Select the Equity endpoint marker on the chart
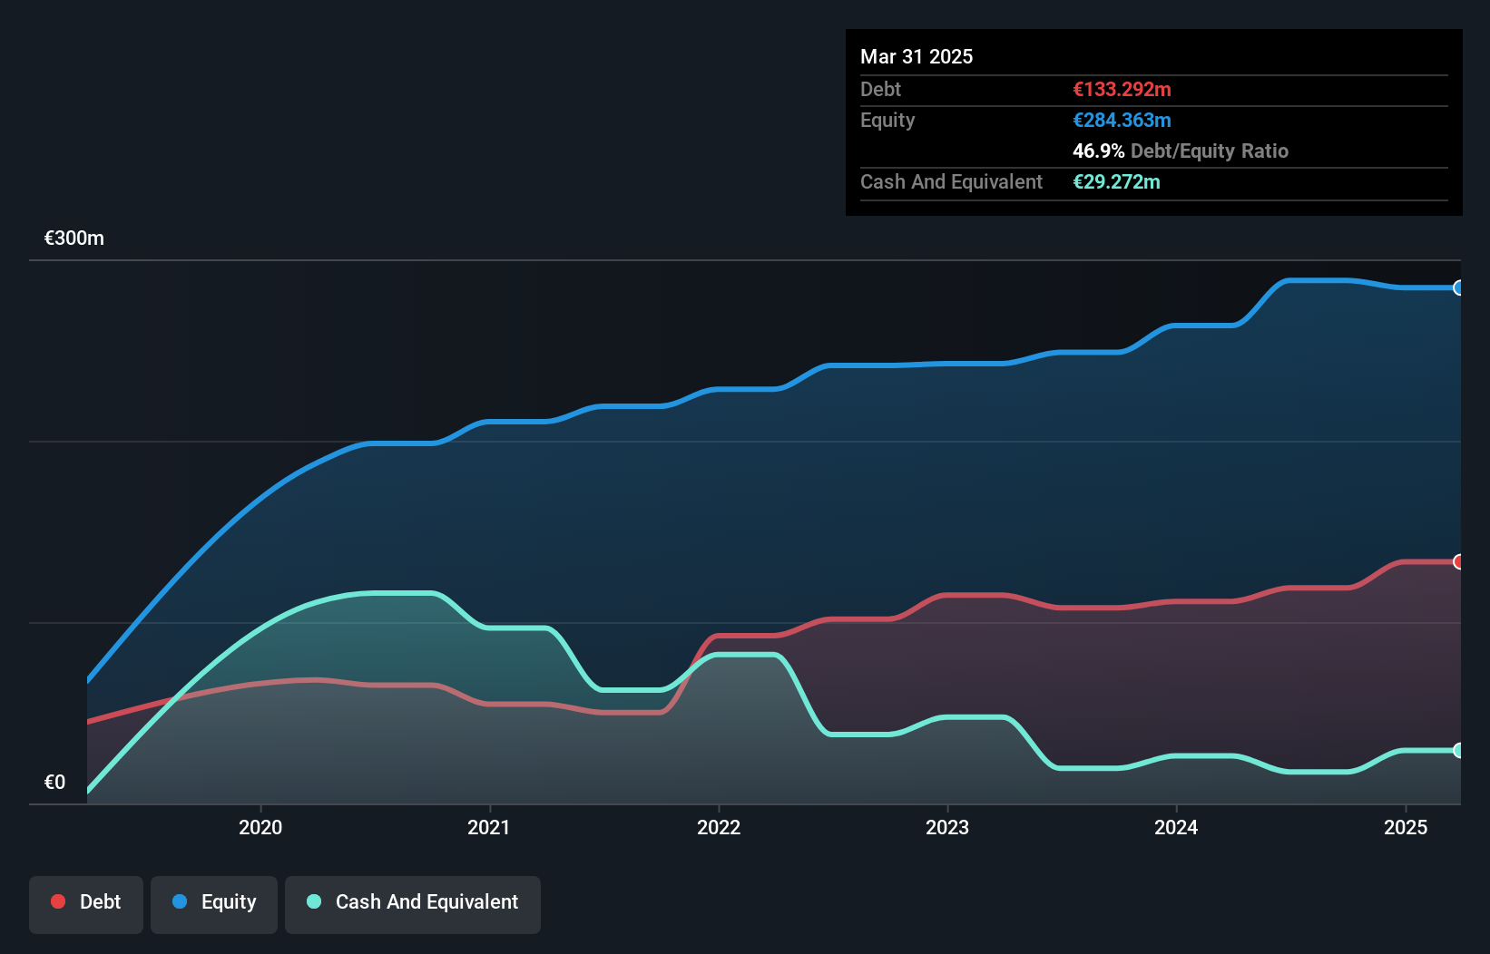The image size is (1490, 954). point(1459,288)
